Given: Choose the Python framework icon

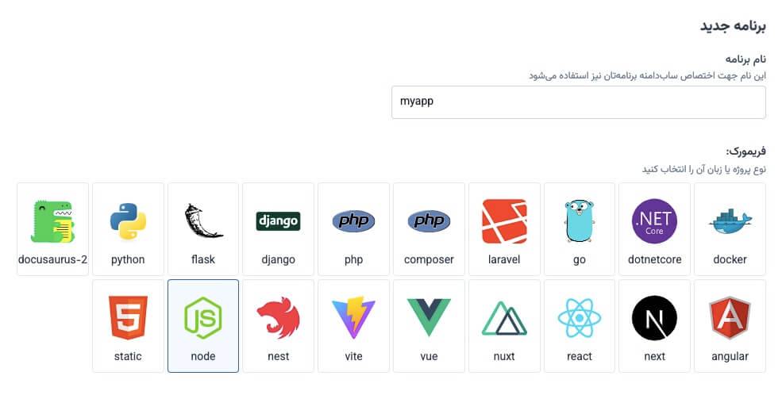Looking at the screenshot, I should 128,221.
